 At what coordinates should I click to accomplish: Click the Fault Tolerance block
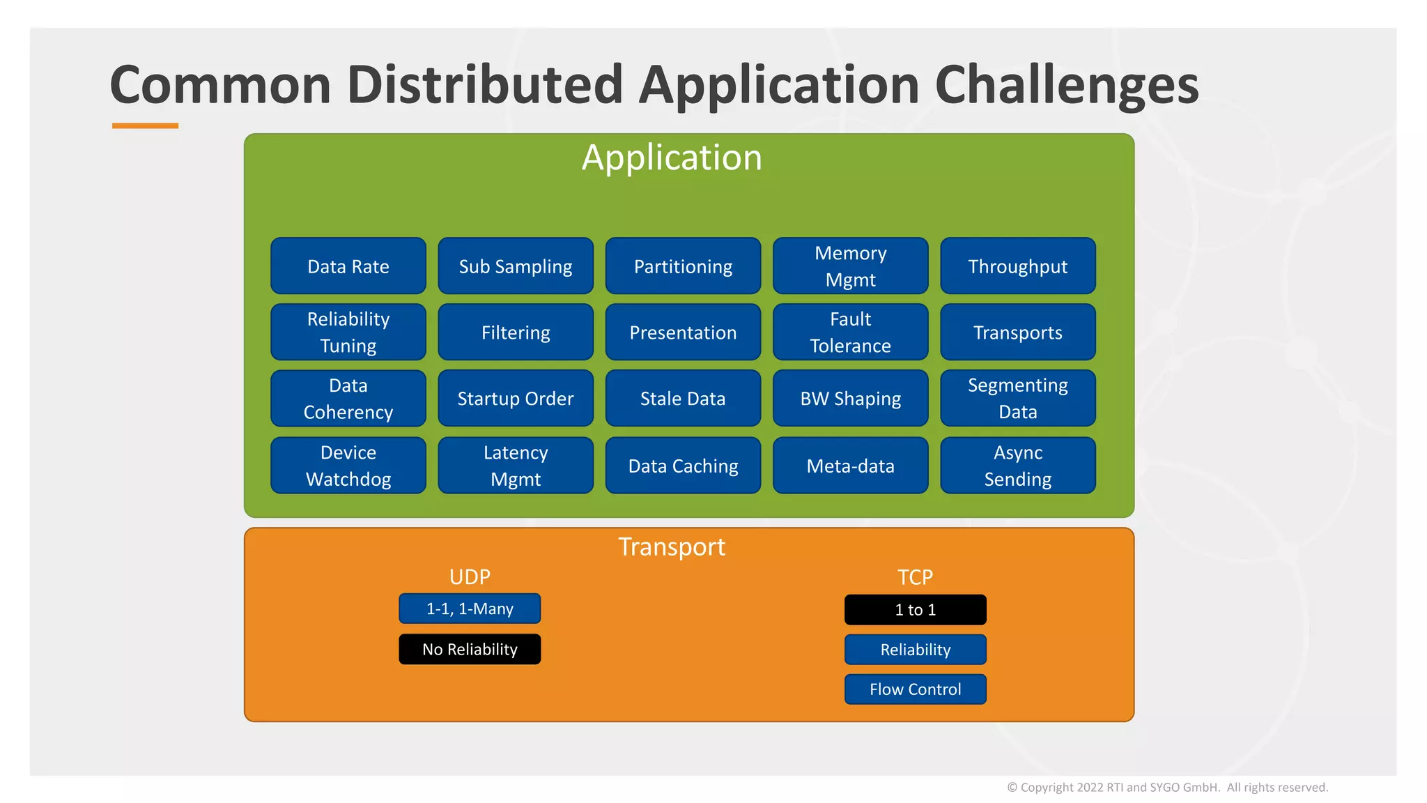tap(851, 332)
